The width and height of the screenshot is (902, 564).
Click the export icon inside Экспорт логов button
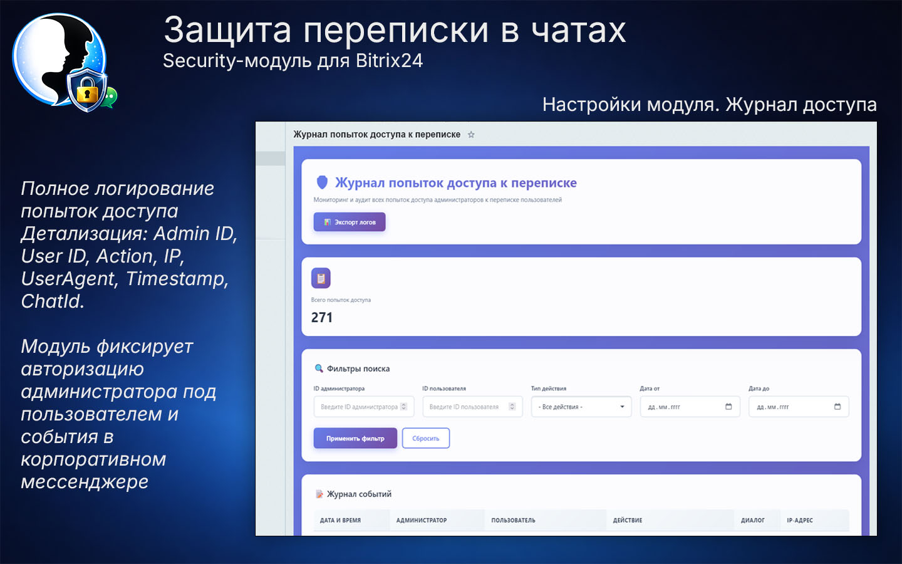326,221
